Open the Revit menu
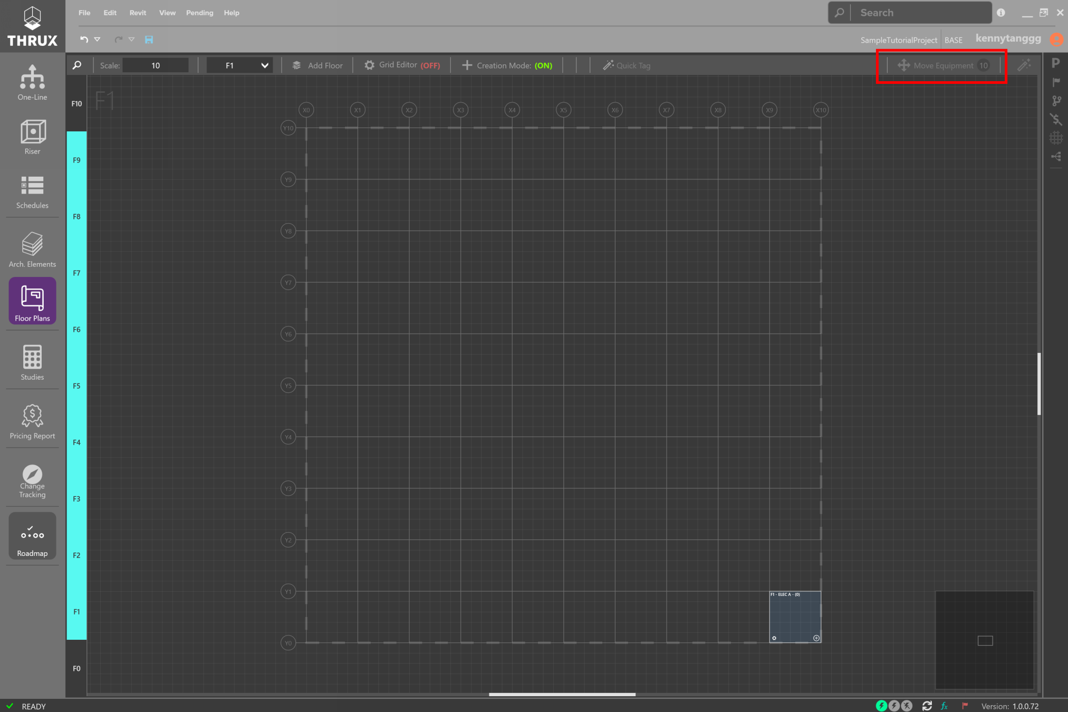Viewport: 1068px width, 712px height. [138, 13]
